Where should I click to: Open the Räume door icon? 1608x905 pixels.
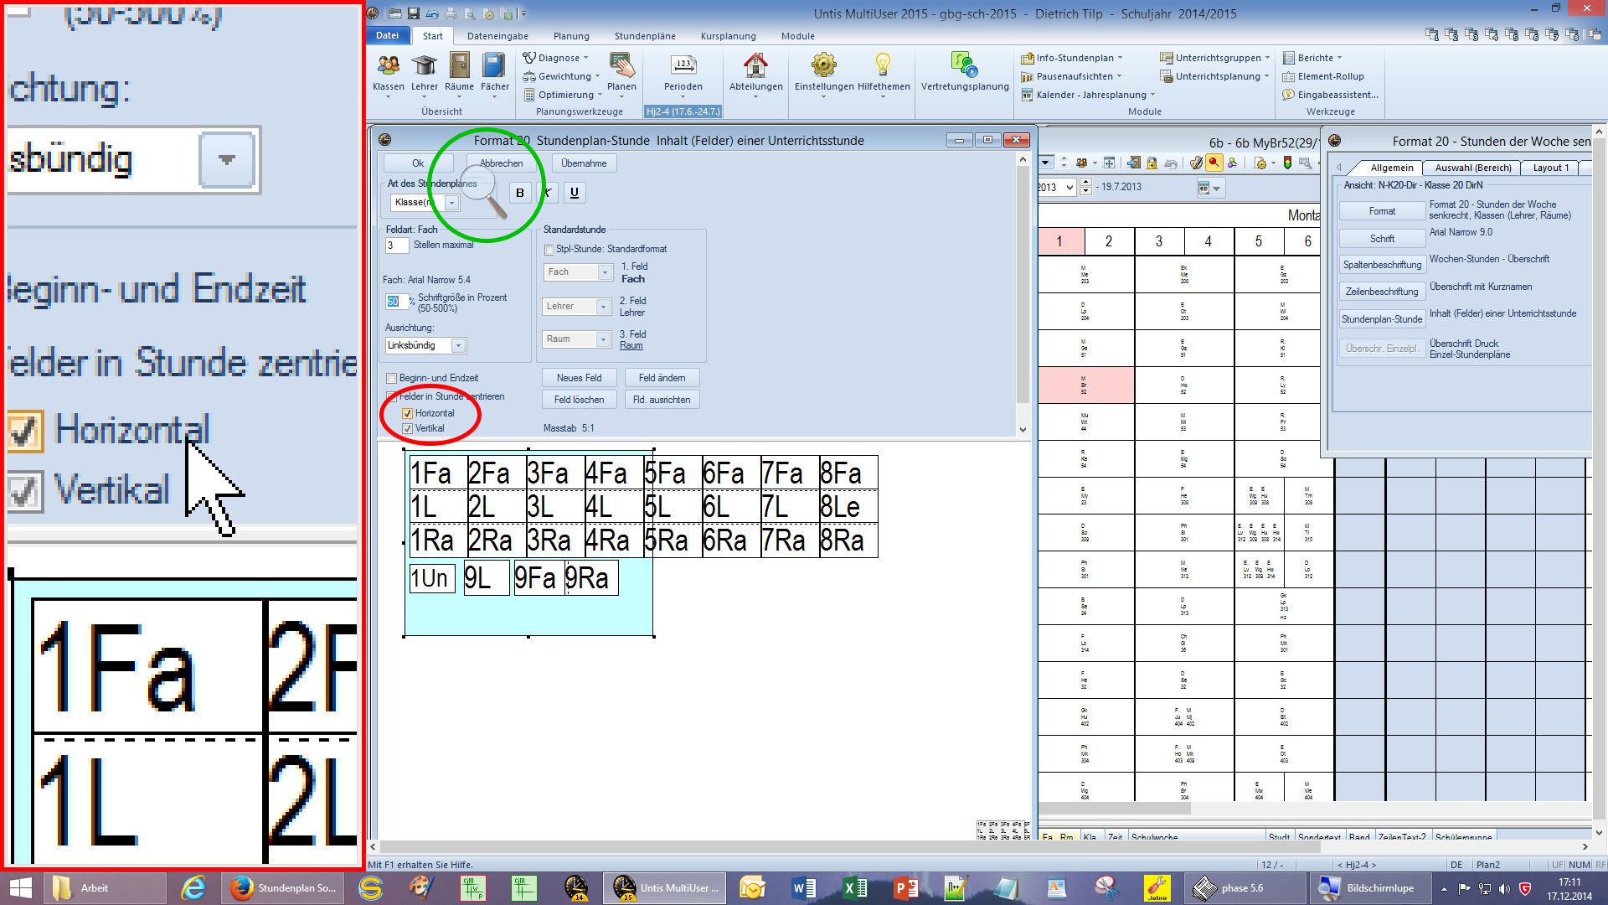459,65
